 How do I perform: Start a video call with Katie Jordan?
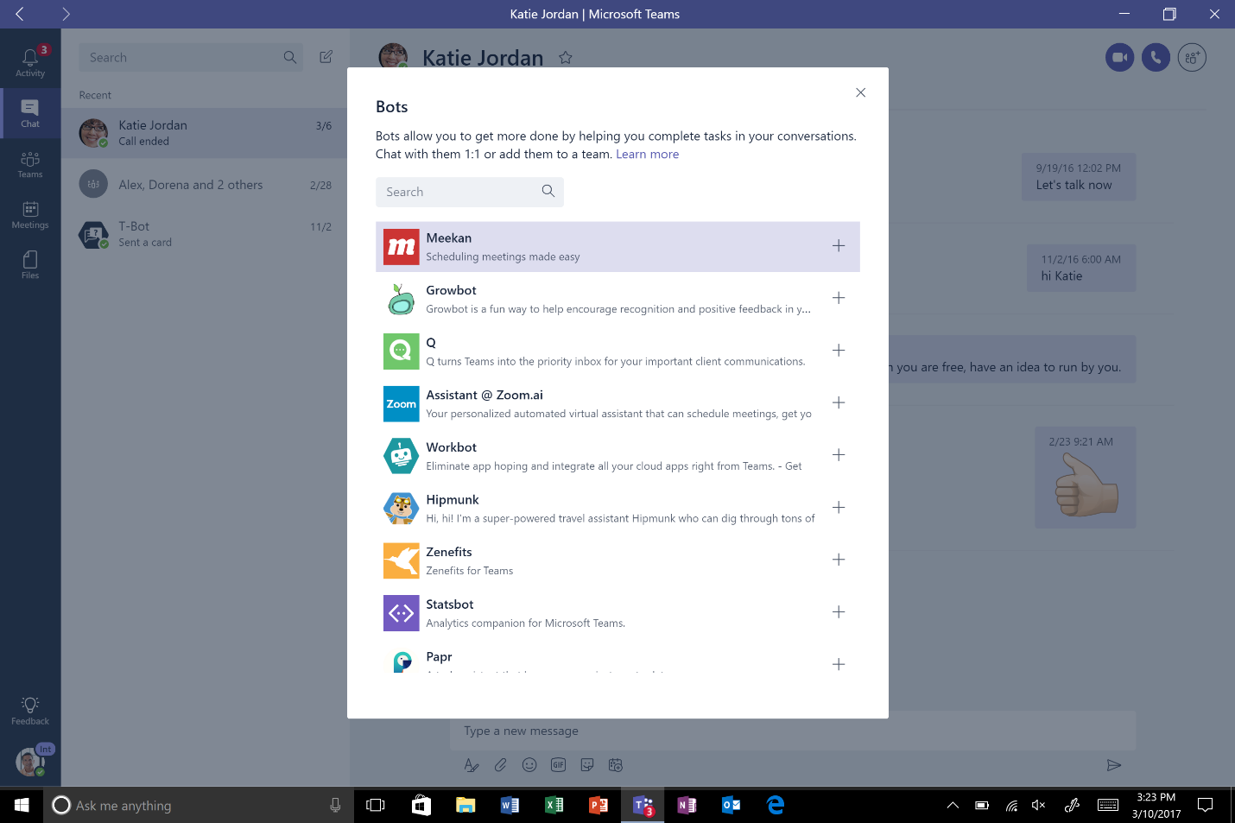pos(1119,57)
